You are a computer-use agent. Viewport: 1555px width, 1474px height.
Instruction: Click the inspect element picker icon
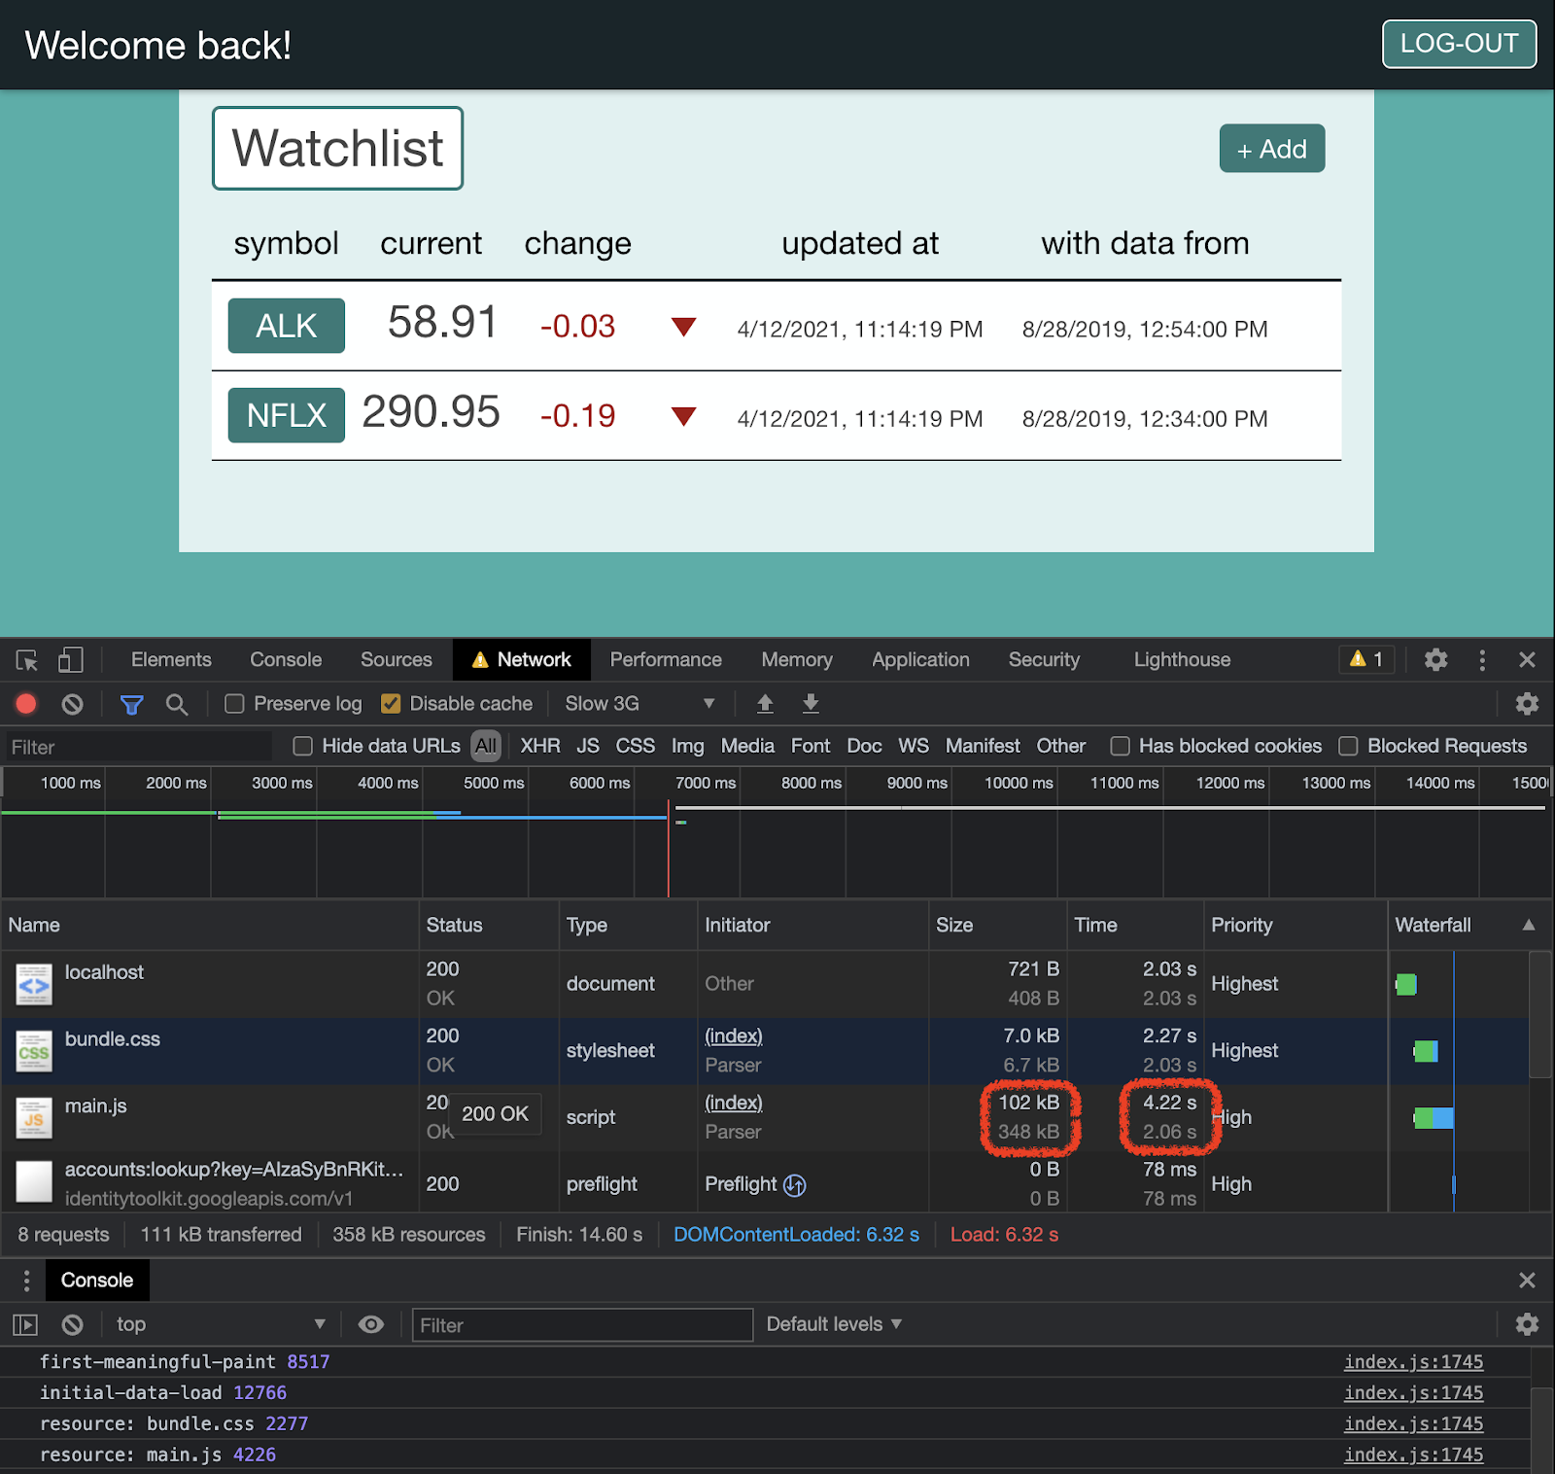click(27, 660)
